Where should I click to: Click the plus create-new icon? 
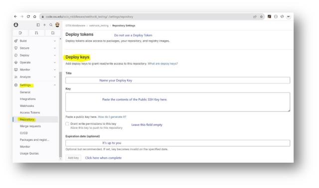[44, 25]
